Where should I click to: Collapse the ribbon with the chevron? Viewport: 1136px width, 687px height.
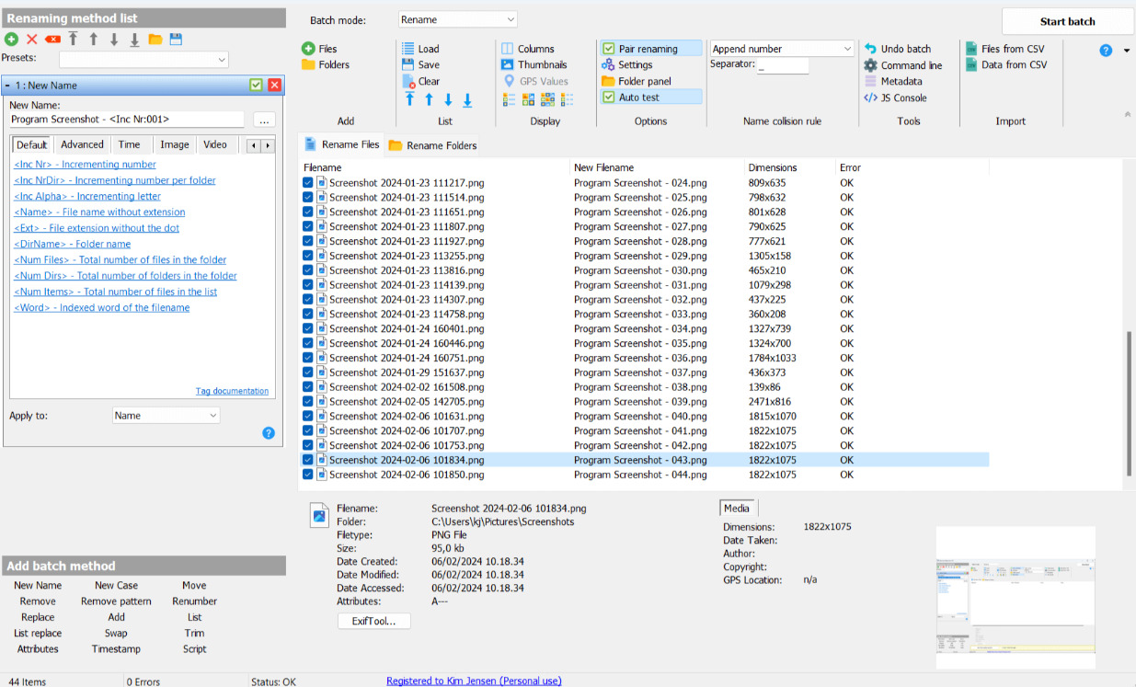click(x=1128, y=114)
